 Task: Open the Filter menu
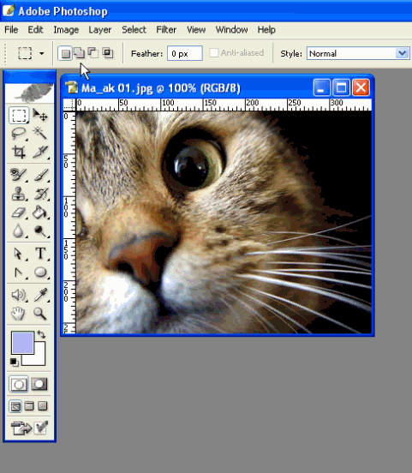166,30
